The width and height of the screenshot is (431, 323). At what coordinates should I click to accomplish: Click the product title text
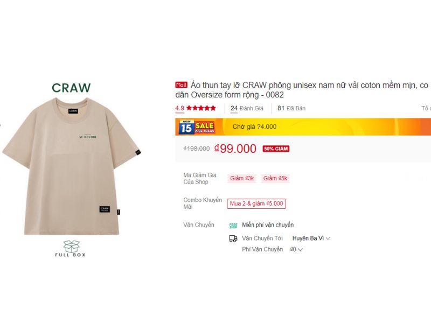click(x=302, y=90)
